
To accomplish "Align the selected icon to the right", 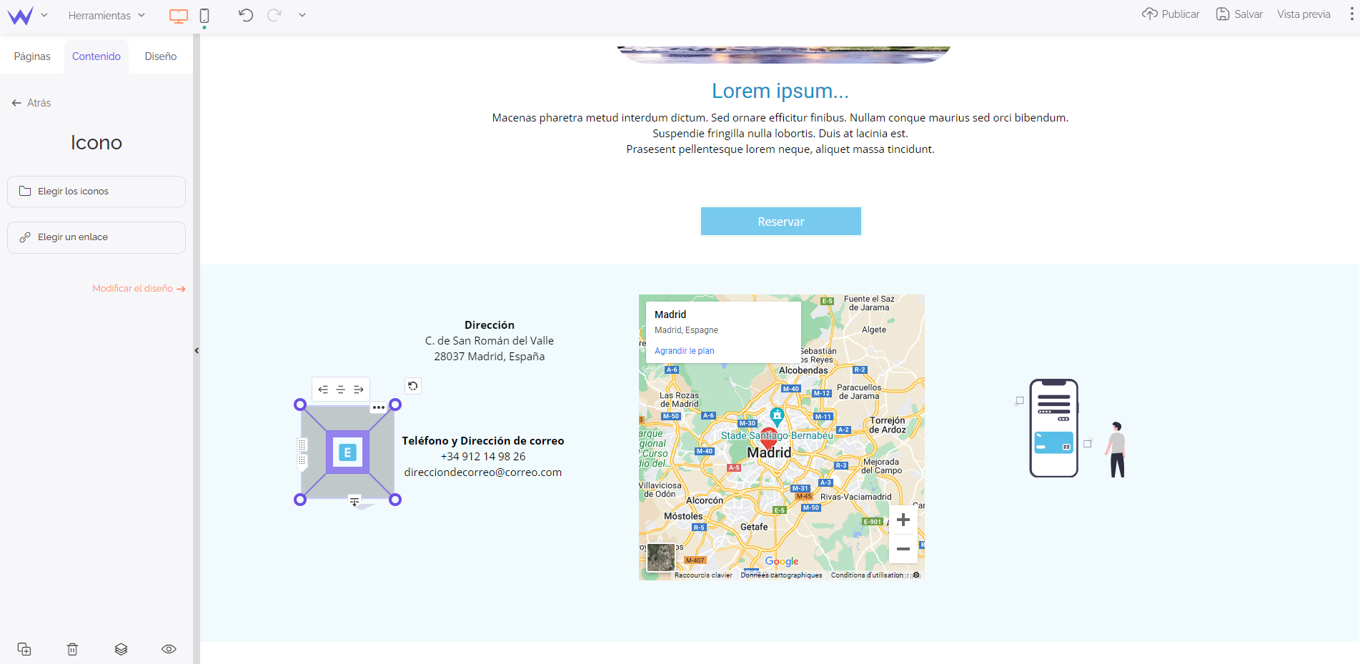I will click(x=359, y=390).
